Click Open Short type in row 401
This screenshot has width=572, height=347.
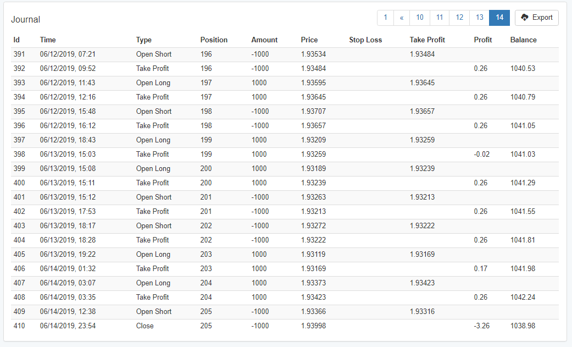coord(154,197)
